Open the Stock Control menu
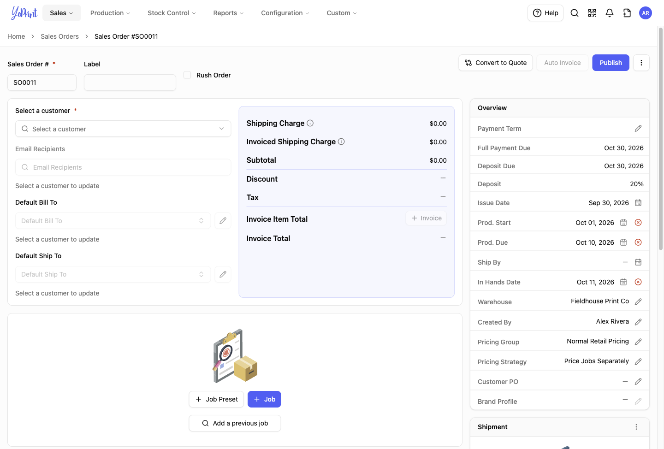Screen dimensions: 664x449 (x=172, y=13)
